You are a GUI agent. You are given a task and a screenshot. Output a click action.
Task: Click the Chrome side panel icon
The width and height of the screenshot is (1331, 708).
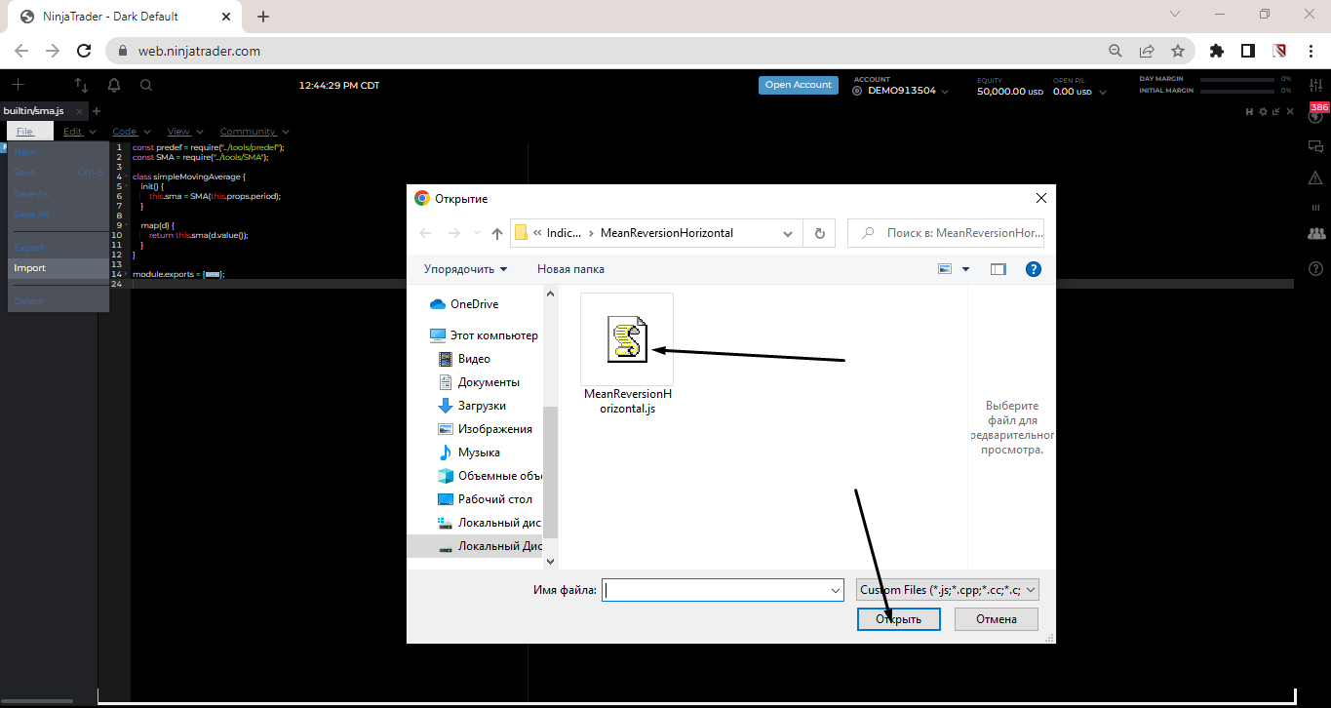point(1247,51)
